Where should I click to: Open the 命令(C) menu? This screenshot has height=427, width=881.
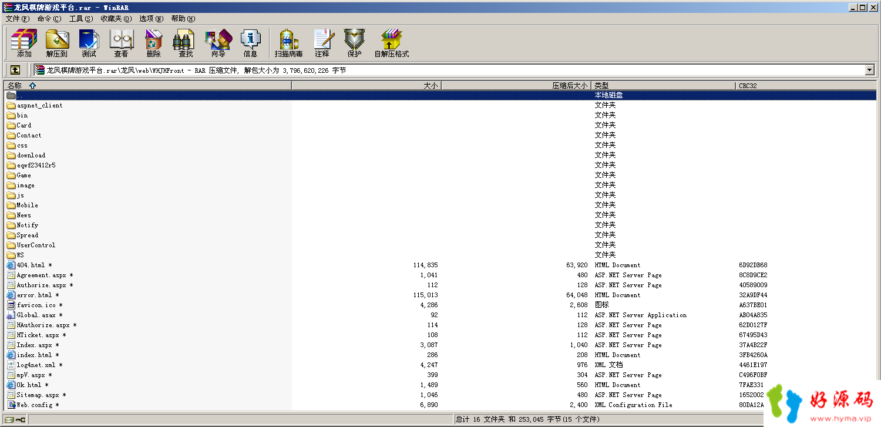(49, 19)
